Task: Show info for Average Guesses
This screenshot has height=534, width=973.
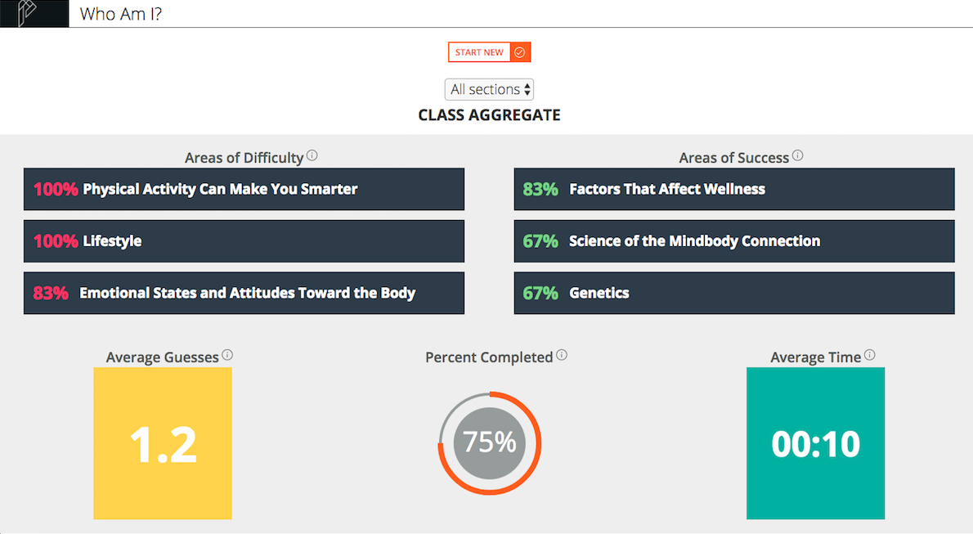Action: (228, 355)
